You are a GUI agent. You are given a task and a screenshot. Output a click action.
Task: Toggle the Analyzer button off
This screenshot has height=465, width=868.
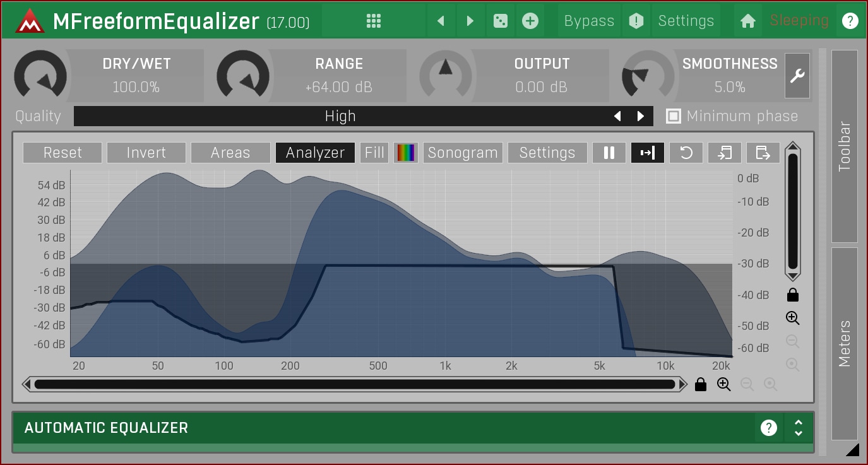(315, 153)
